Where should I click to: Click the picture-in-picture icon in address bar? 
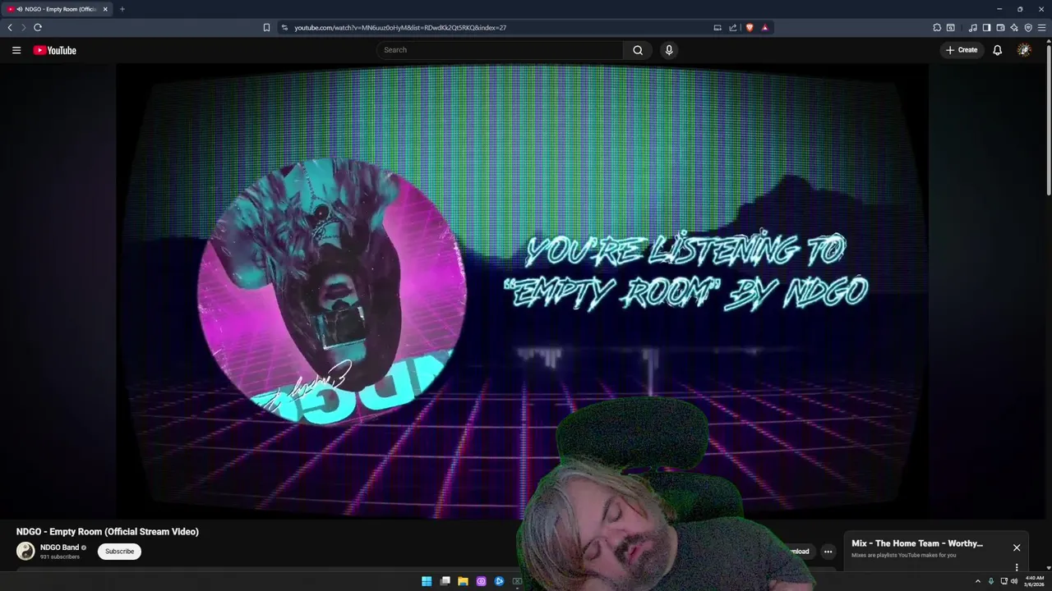pos(717,27)
